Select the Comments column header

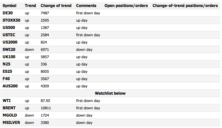86,6
